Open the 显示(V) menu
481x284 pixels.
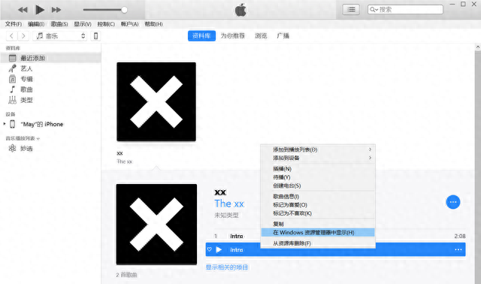pyautogui.click(x=82, y=24)
